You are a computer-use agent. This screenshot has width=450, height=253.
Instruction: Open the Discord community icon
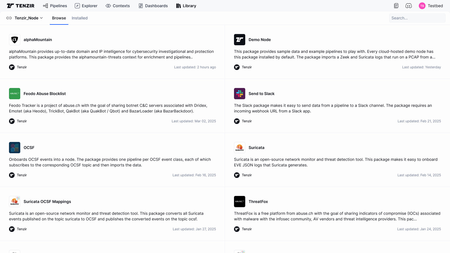(x=408, y=6)
